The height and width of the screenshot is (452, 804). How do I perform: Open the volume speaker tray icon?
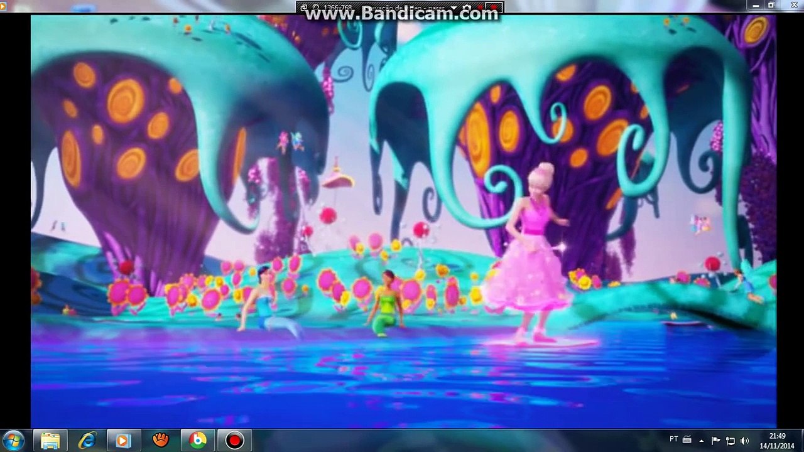point(745,441)
